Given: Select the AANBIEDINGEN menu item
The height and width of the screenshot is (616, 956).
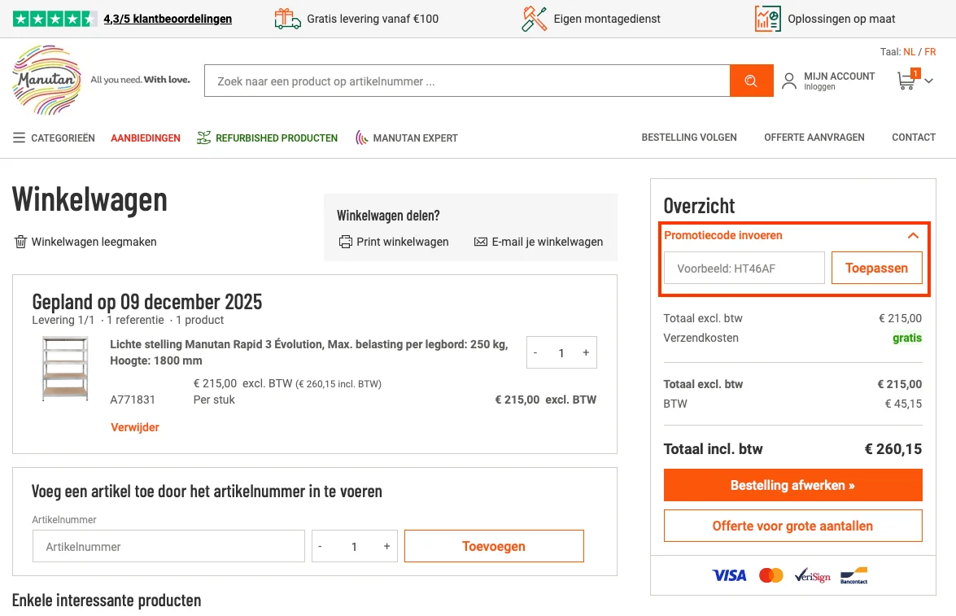Looking at the screenshot, I should 145,138.
